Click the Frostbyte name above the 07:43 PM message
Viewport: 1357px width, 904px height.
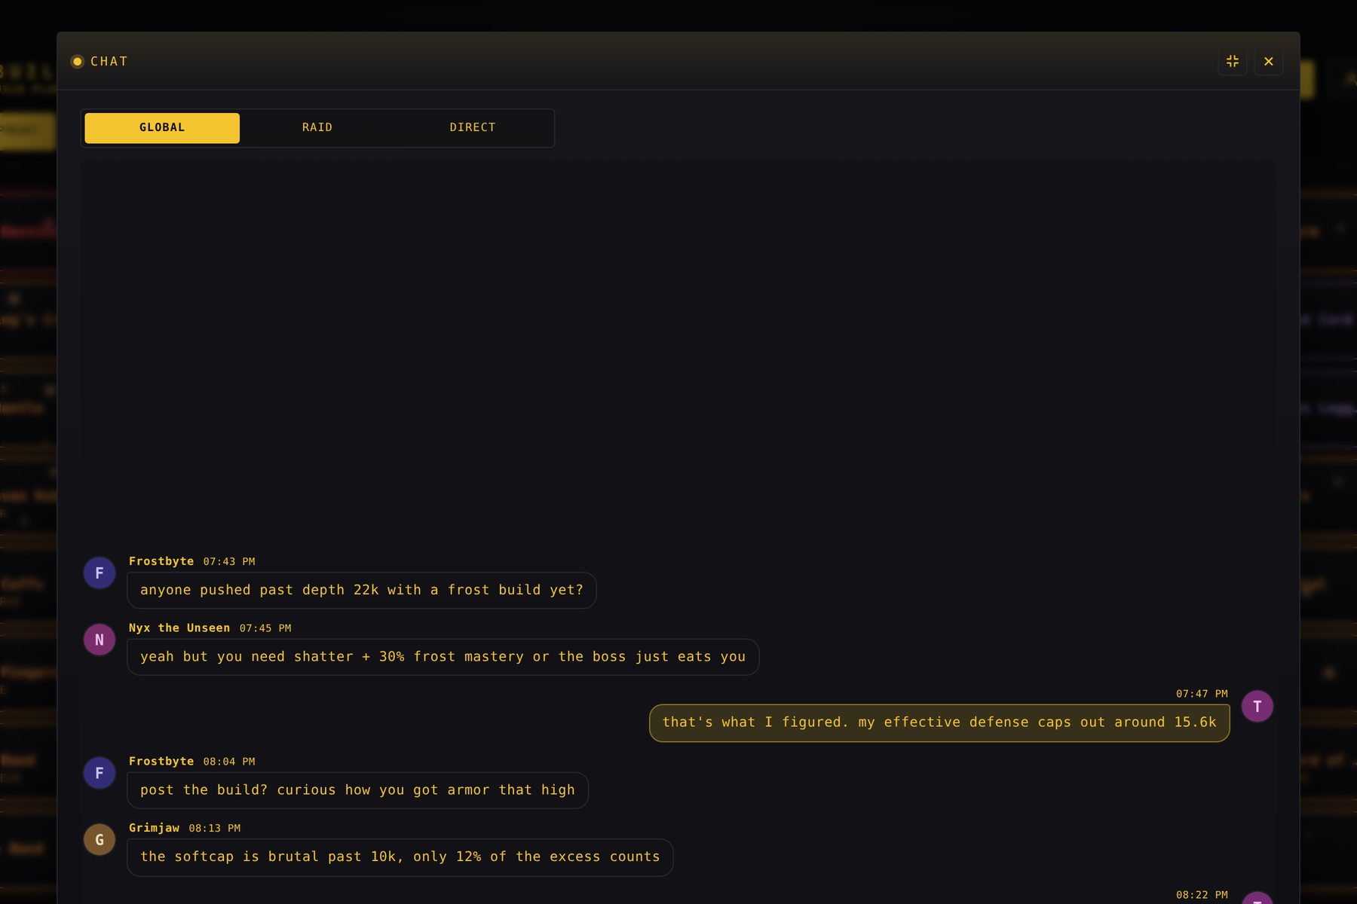[x=161, y=561]
